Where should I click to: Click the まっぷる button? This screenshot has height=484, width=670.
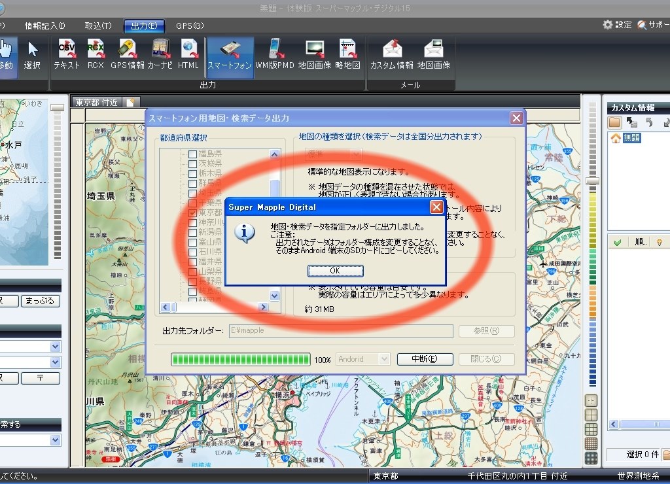[x=40, y=301]
